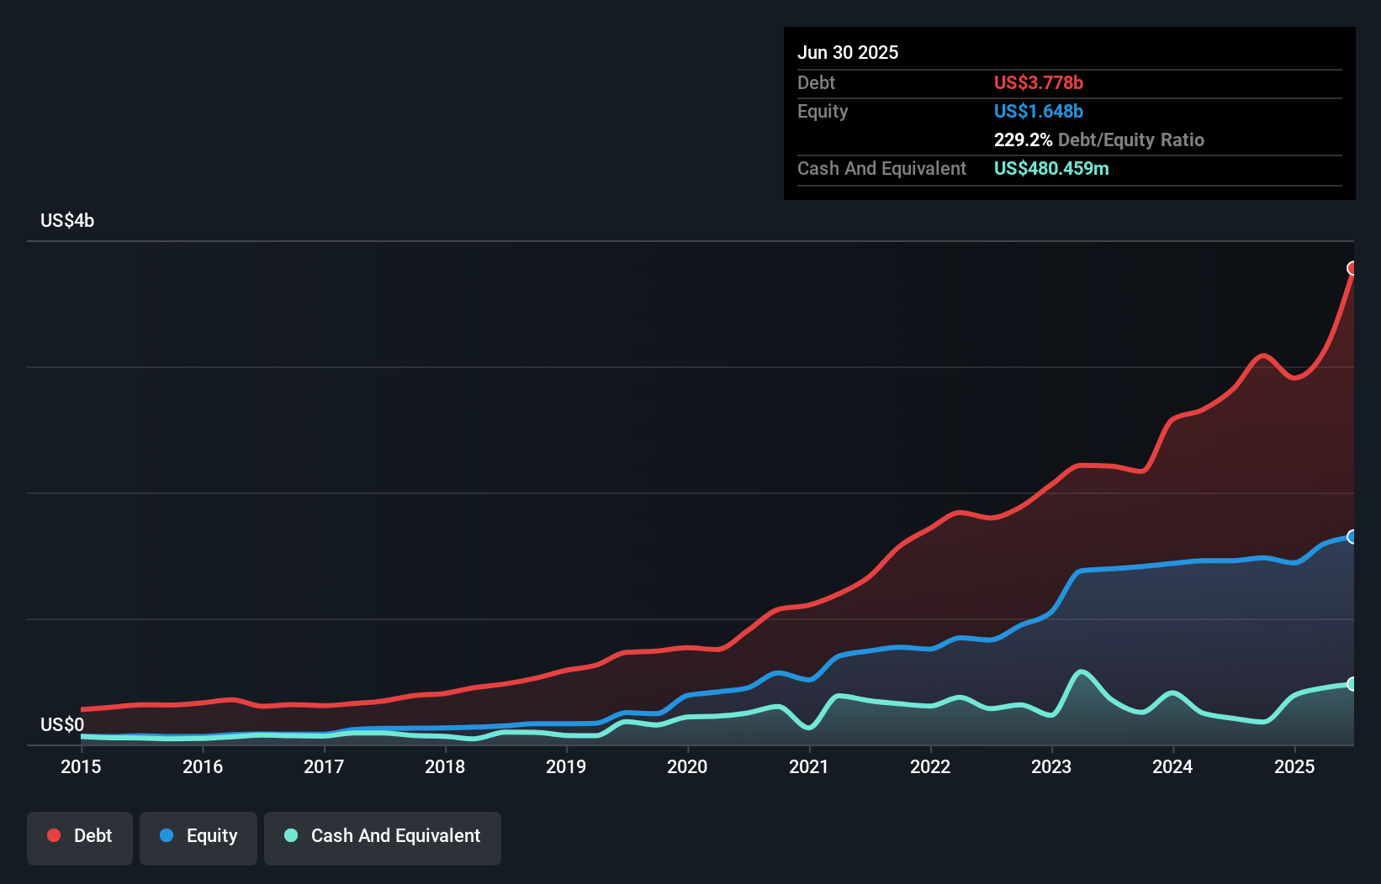
Task: Toggle the Equity series legend button
Action: click(198, 838)
